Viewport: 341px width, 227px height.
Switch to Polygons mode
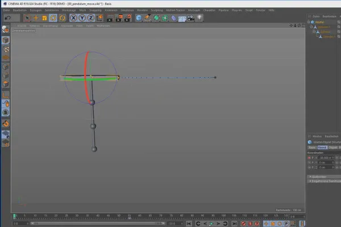pos(6,84)
